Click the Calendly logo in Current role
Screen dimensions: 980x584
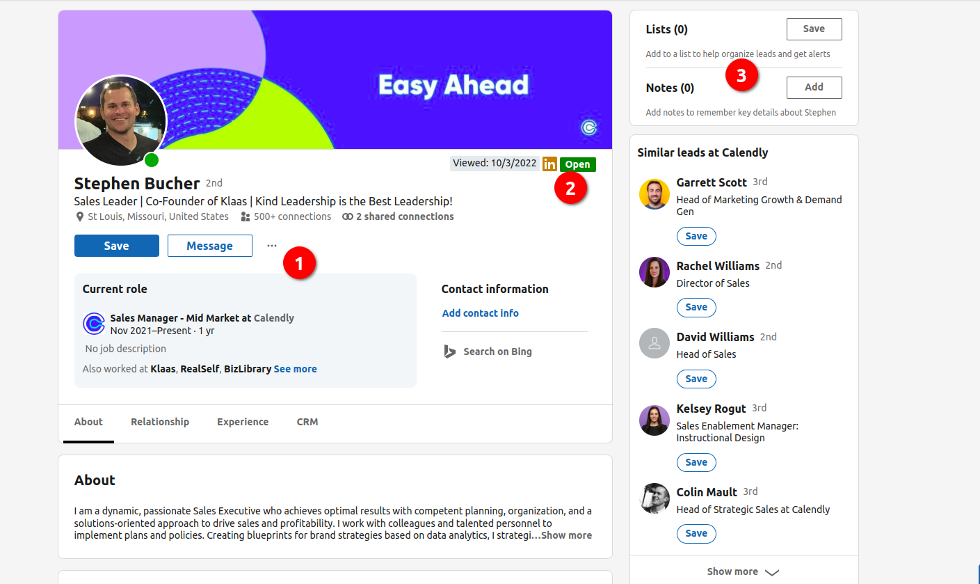point(94,324)
